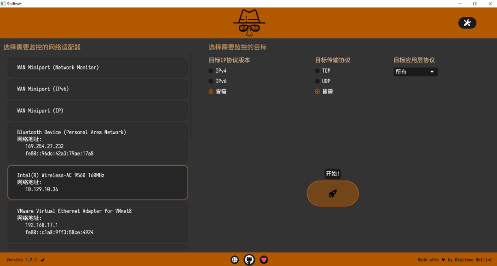Choose the Bluetooth Device adapter
This screenshot has height=266, width=497.
98,142
